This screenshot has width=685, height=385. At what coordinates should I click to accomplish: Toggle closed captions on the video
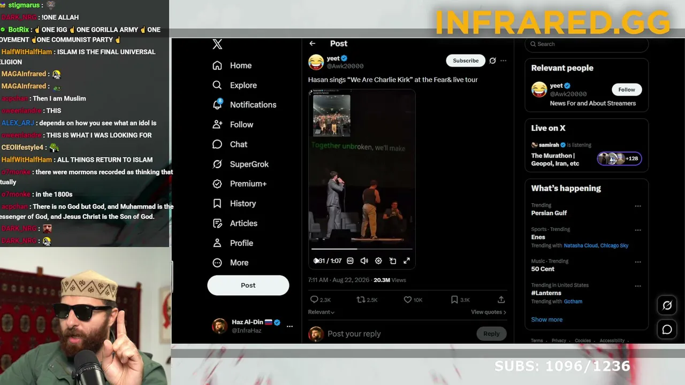tap(350, 261)
